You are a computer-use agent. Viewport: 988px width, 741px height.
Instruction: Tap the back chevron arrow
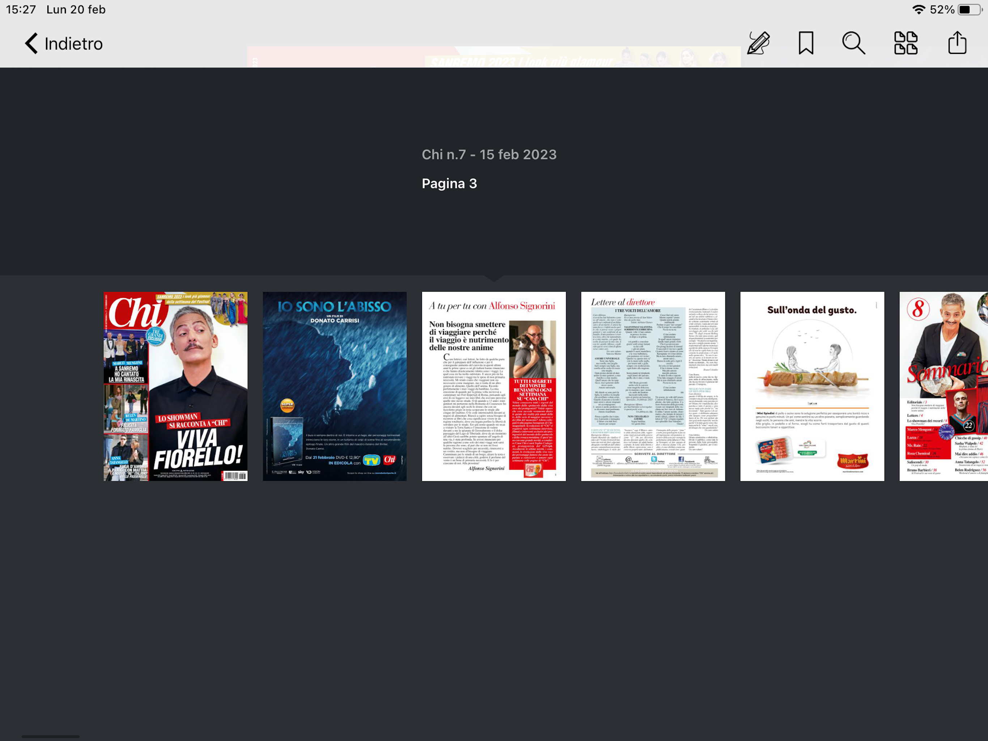coord(31,43)
